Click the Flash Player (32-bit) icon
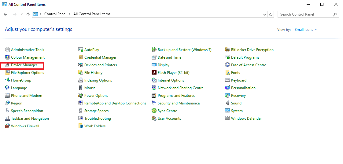The height and width of the screenshot is (164, 343). [x=154, y=73]
